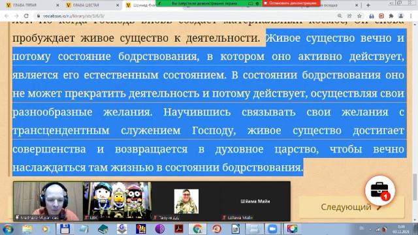Viewport: 418px width, 235px height.
Task: Open the briefcase notification widget
Action: click(x=380, y=191)
